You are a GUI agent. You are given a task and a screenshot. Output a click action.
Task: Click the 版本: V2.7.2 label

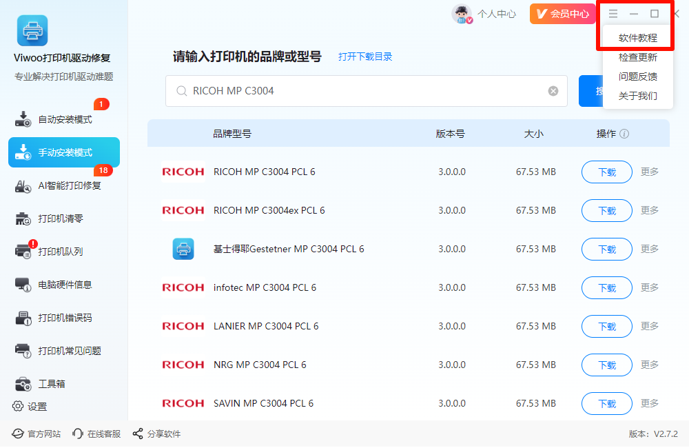click(653, 434)
